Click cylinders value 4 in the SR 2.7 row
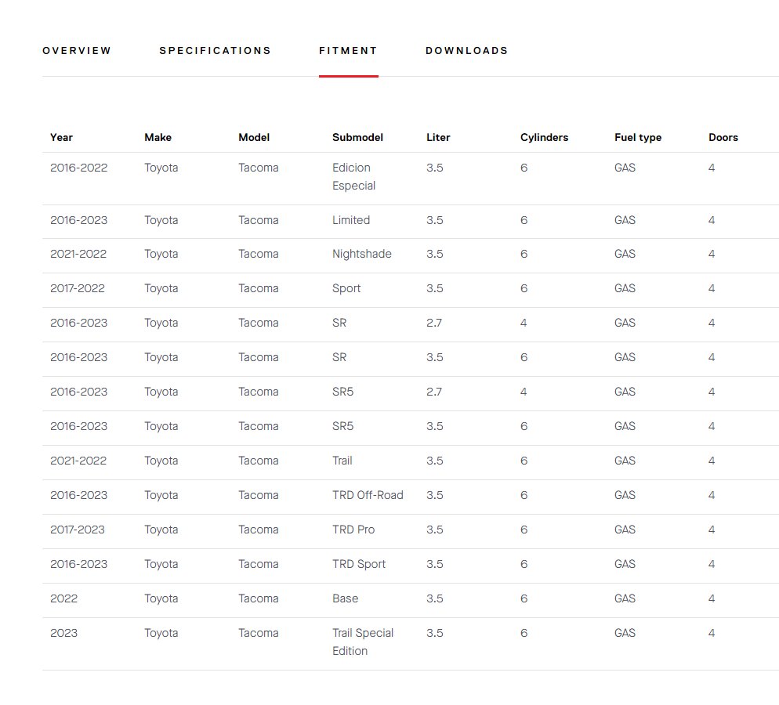Image resolution: width=779 pixels, height=705 pixels. [524, 323]
